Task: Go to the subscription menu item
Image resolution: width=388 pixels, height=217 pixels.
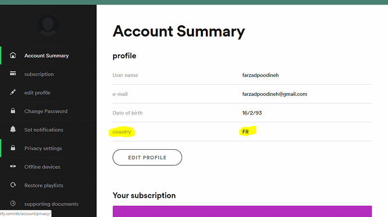Action: [x=48, y=74]
